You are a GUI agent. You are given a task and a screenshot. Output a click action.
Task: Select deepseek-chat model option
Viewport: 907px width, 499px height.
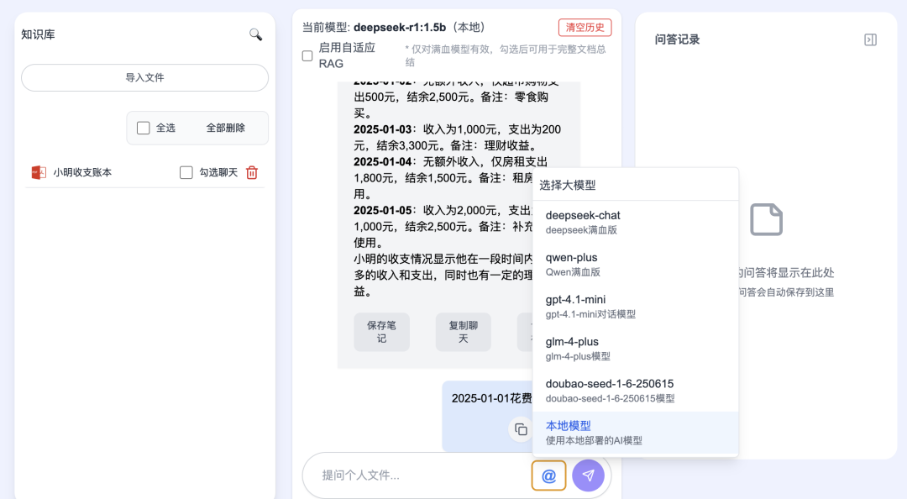point(635,222)
